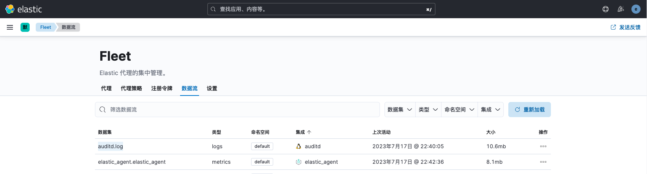This screenshot has height=174, width=647.
Task: Click the 数据流 breadcrumb
Action: (69, 27)
